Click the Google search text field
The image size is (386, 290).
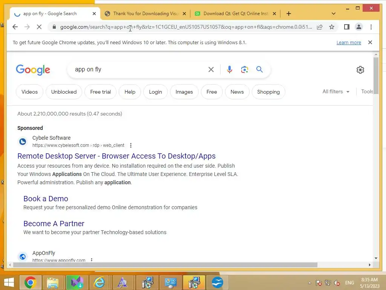click(x=139, y=69)
